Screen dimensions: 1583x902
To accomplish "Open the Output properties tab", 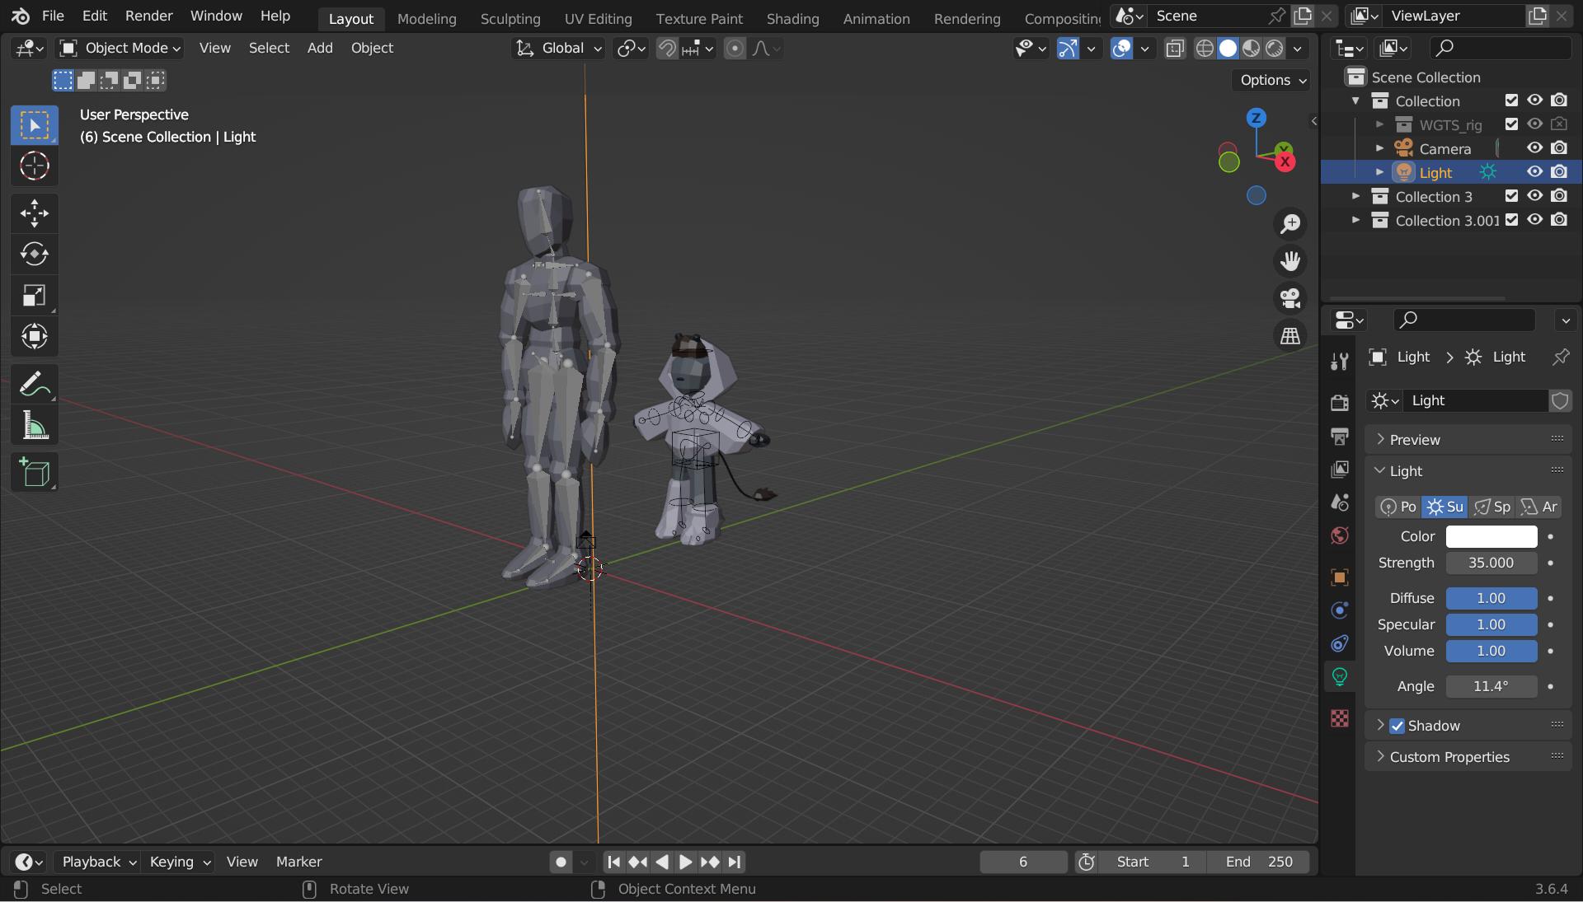I will tap(1339, 436).
